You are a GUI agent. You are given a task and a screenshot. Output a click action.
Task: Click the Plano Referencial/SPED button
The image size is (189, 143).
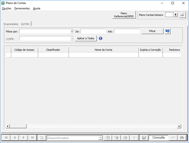(x=124, y=15)
